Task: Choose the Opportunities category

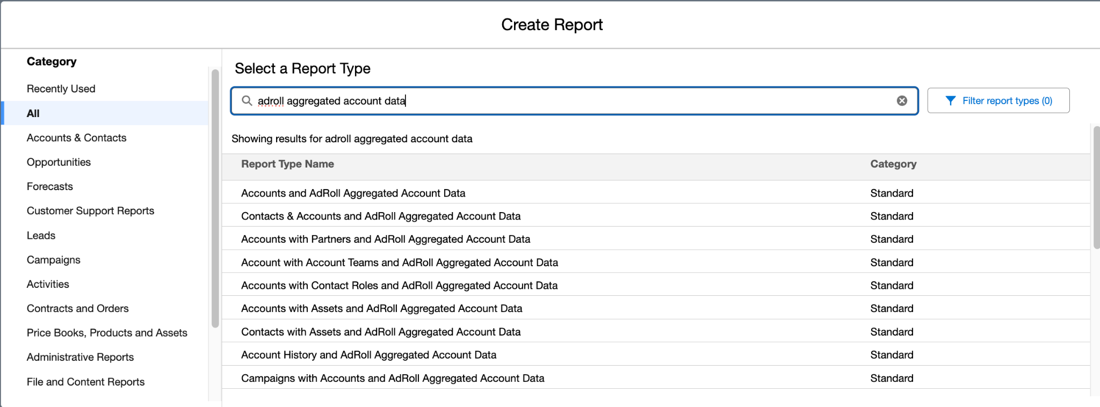Action: pyautogui.click(x=59, y=162)
